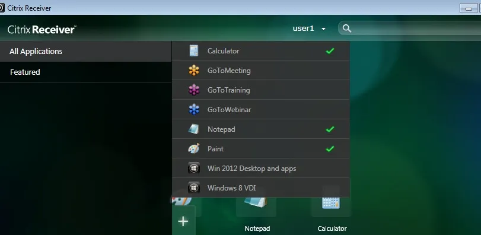The width and height of the screenshot is (481, 235).
Task: Minimize the Citrix Receiver window
Action: [469, 8]
